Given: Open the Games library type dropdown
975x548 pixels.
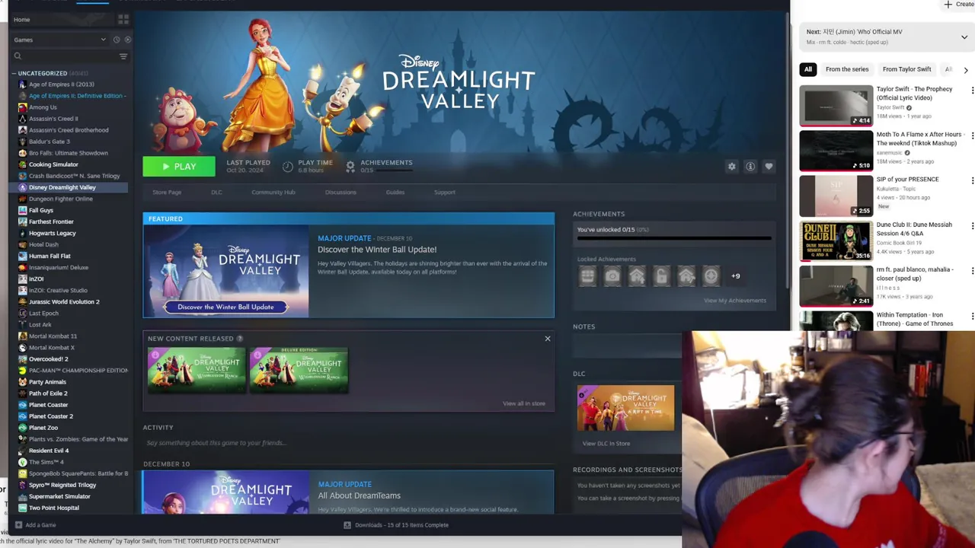Looking at the screenshot, I should [59, 40].
